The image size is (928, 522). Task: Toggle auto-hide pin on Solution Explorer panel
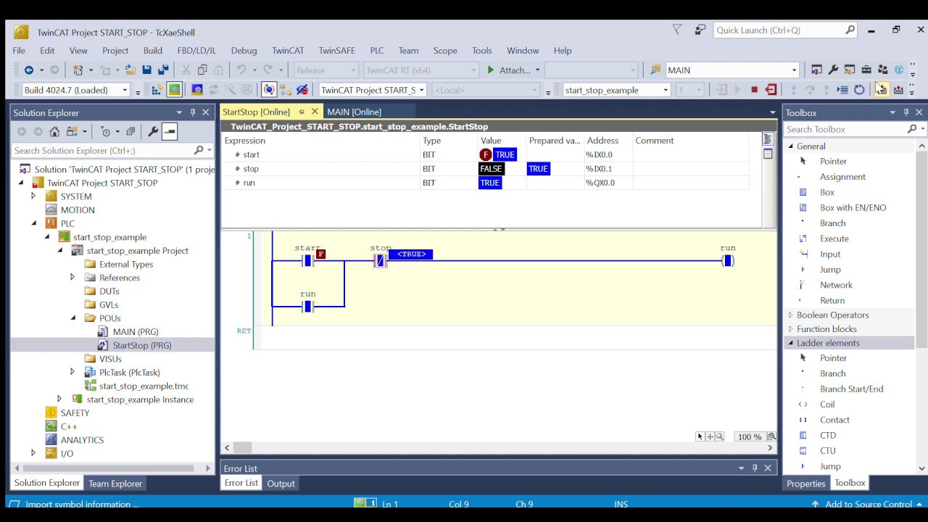point(193,112)
